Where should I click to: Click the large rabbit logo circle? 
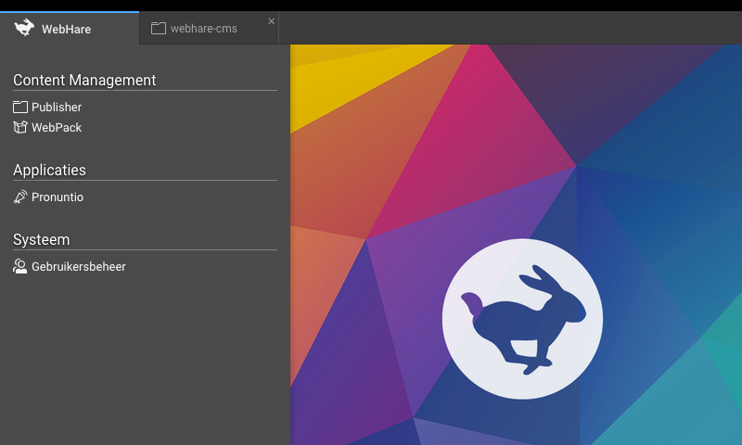point(522,318)
